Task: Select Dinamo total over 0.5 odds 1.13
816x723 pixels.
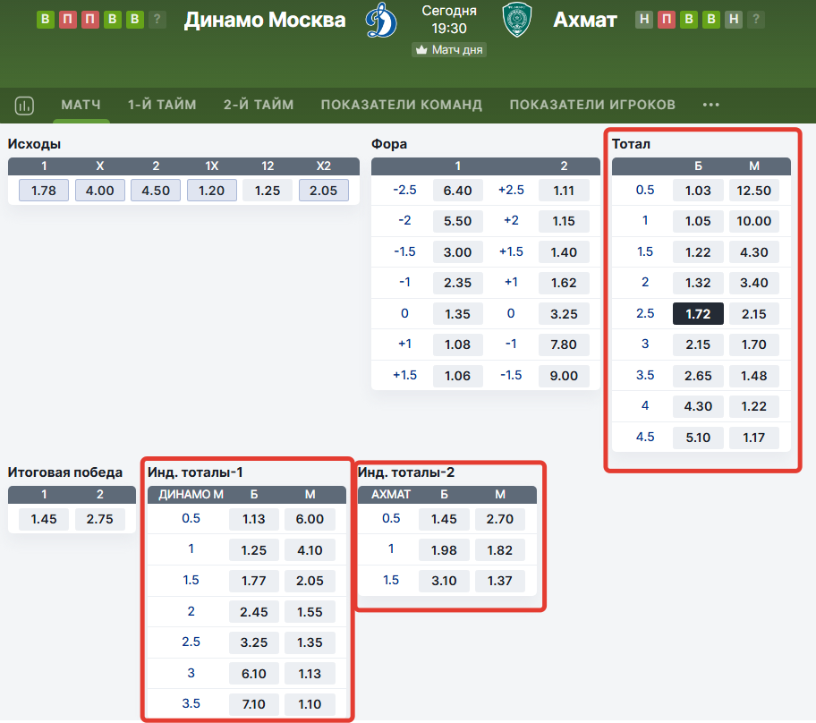Action: tap(254, 519)
